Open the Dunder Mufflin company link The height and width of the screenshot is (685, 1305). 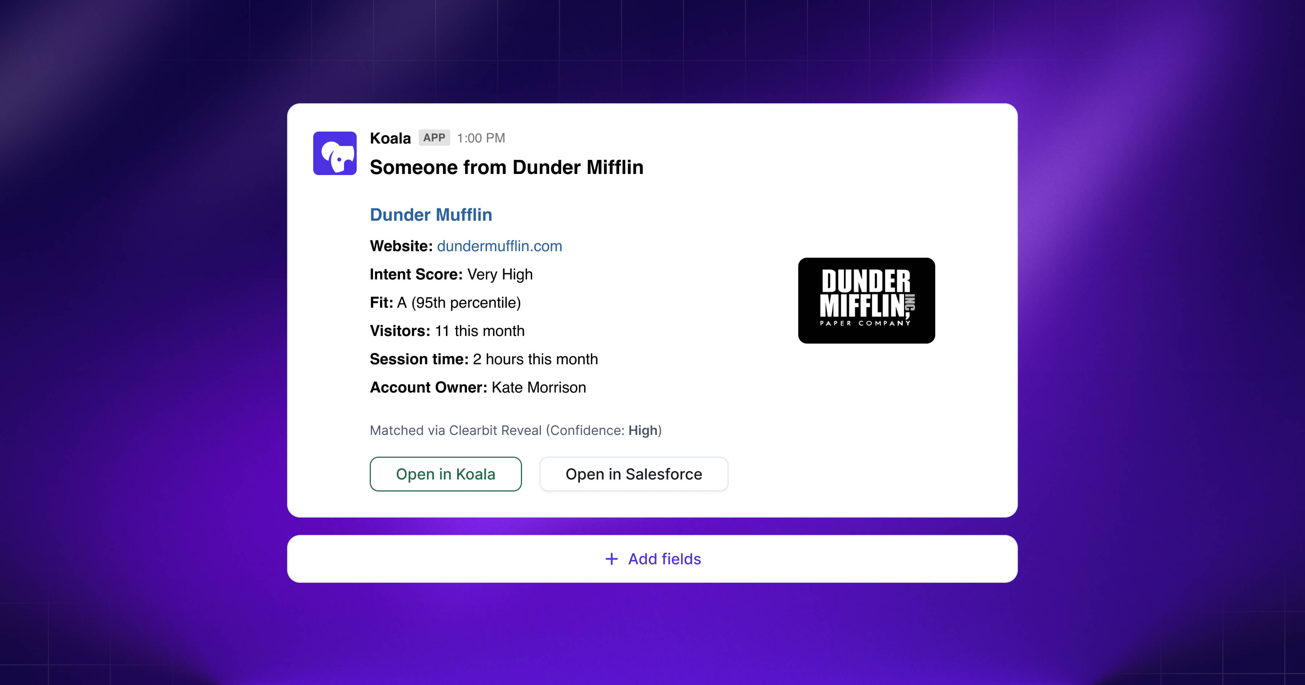(x=431, y=215)
